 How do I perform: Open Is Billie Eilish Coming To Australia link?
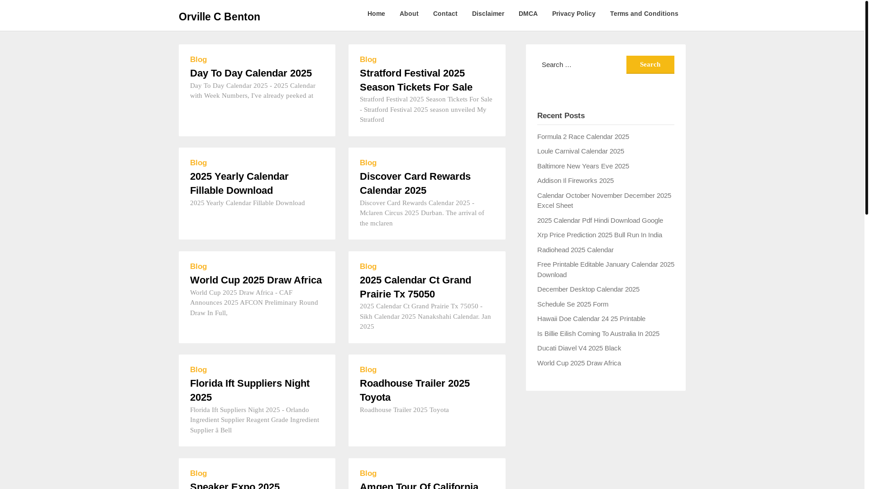pos(598,334)
